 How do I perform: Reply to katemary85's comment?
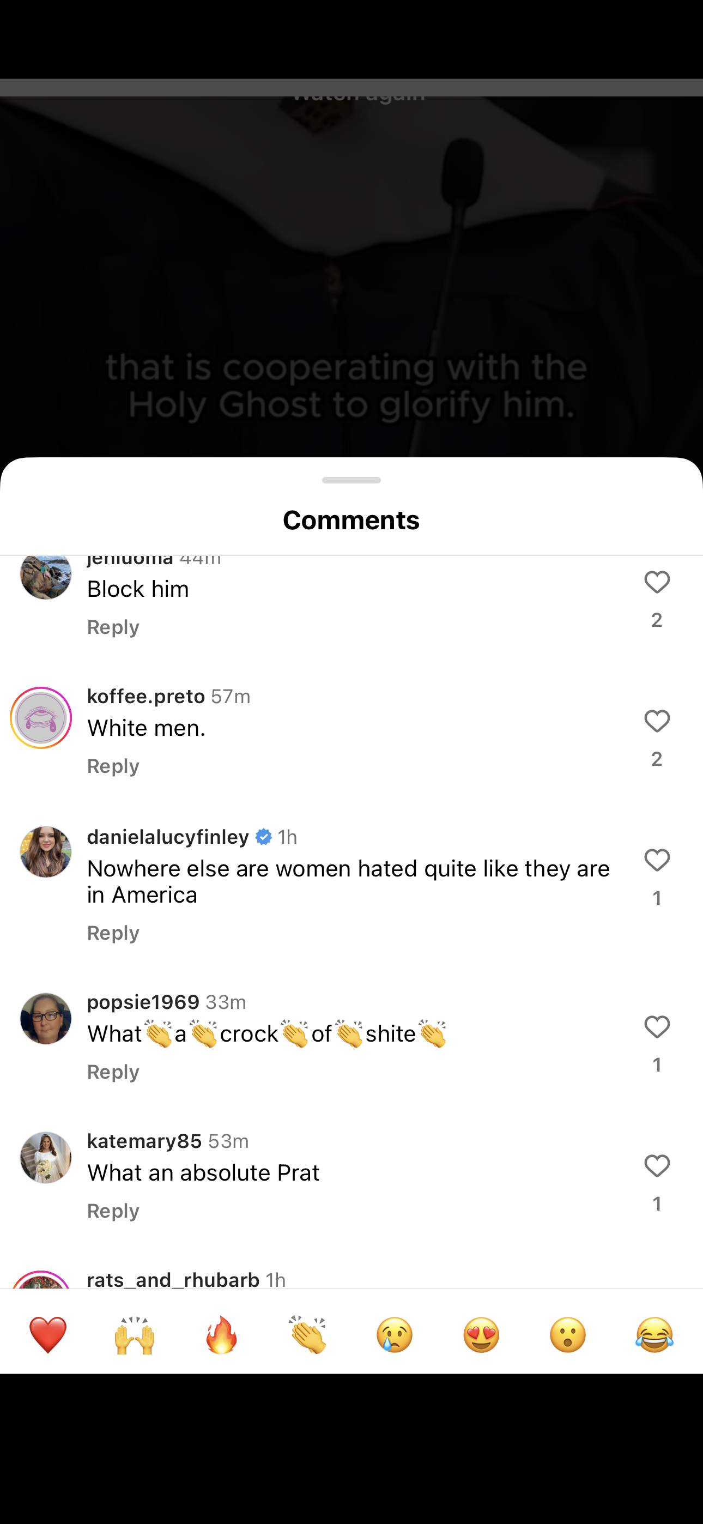pos(113,1211)
